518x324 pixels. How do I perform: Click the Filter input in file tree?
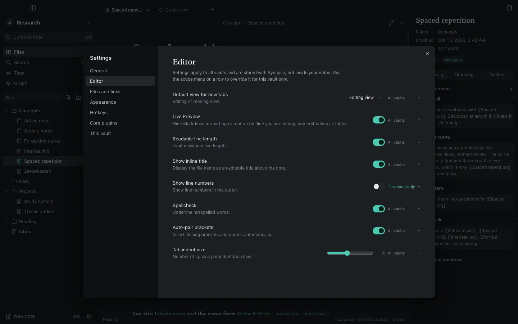coord(32,98)
